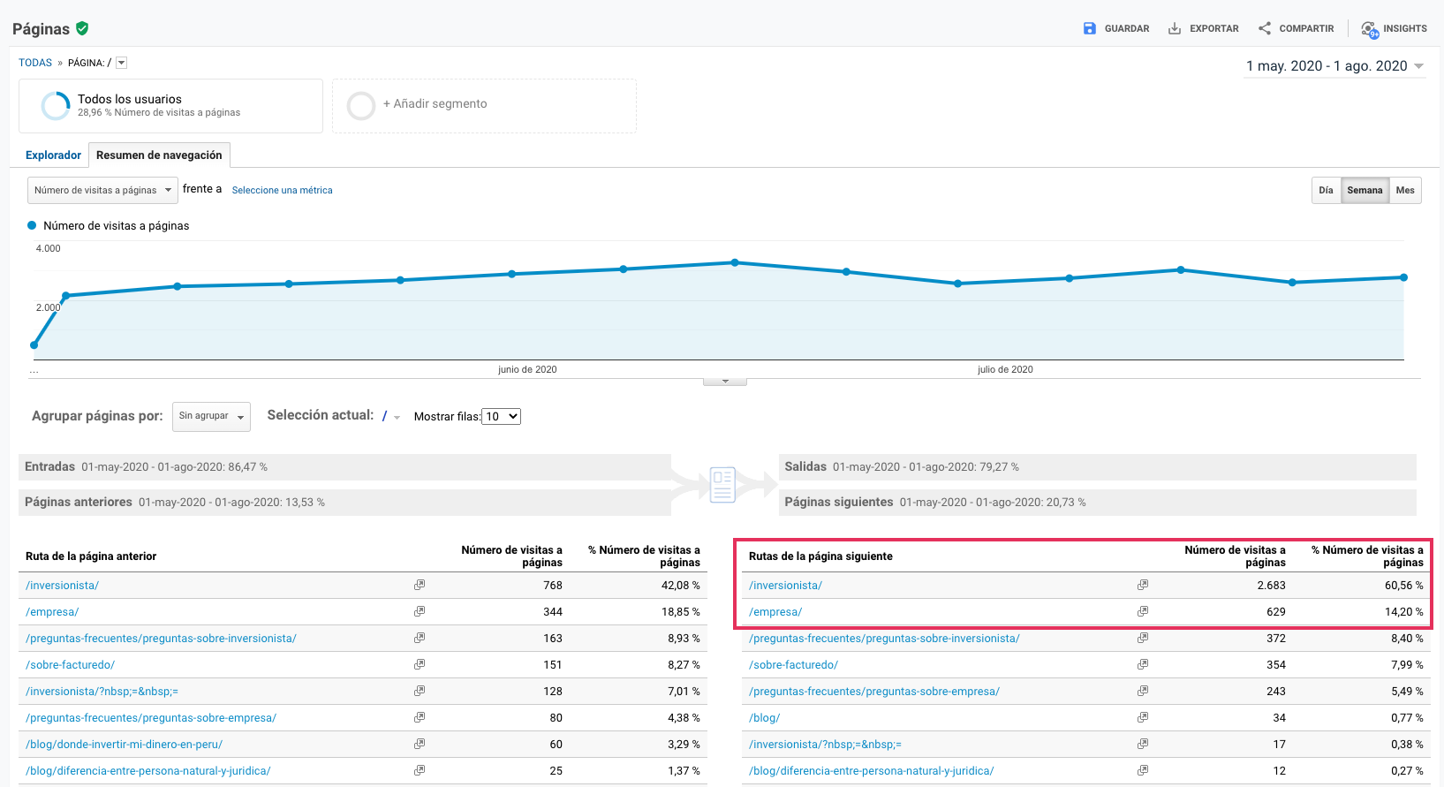Open next /inversionista/ page external icon

tap(1143, 585)
